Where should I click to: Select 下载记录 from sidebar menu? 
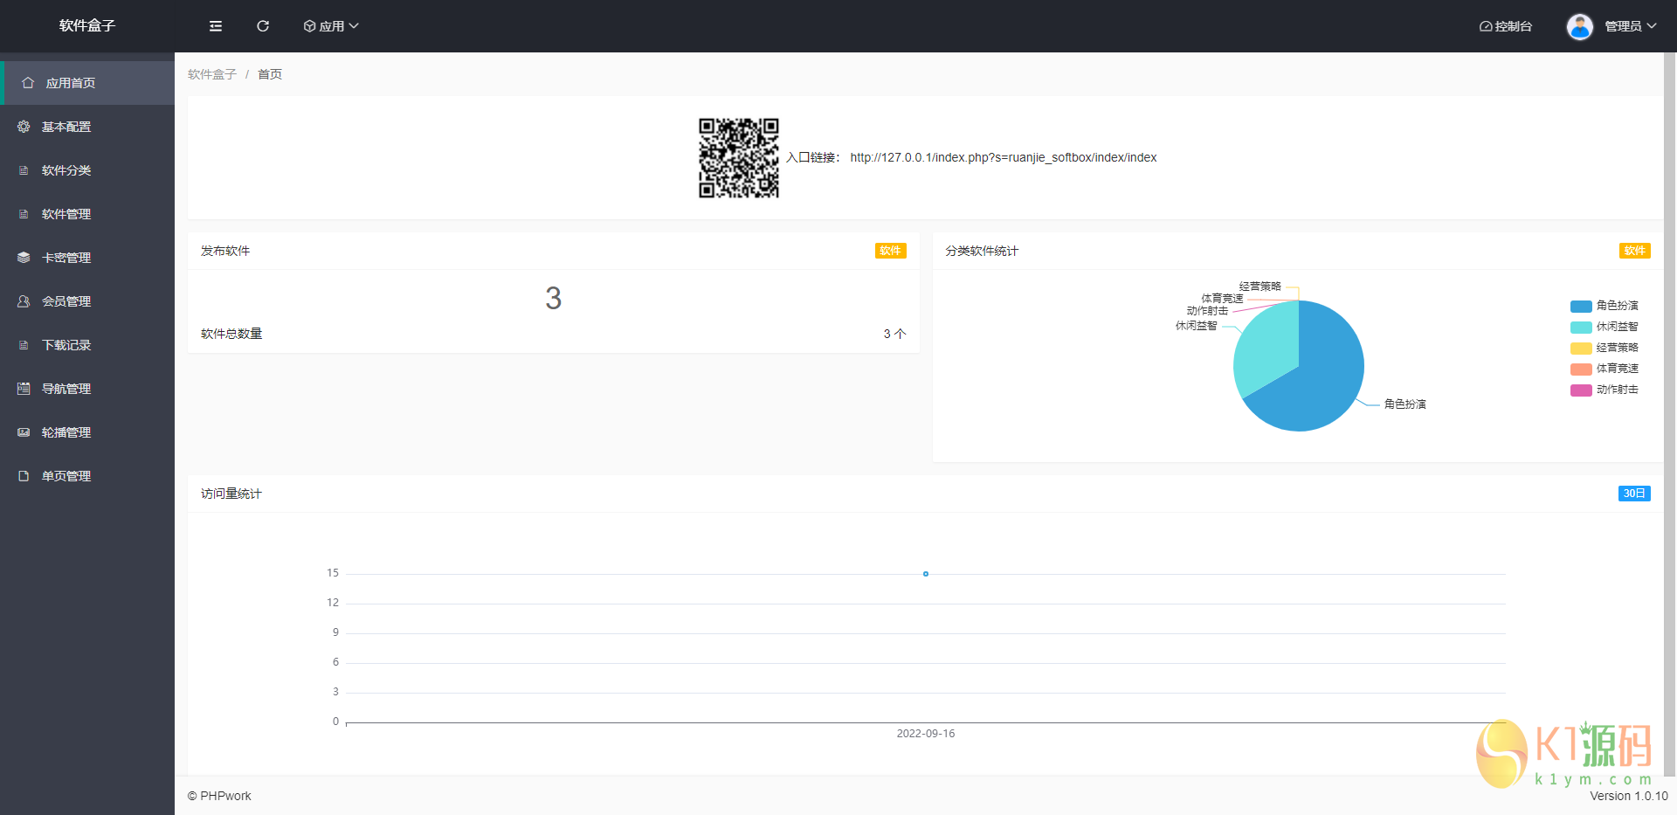pos(66,345)
